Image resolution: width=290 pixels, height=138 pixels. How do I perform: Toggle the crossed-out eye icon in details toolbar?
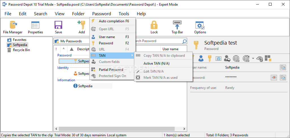tap(259, 58)
